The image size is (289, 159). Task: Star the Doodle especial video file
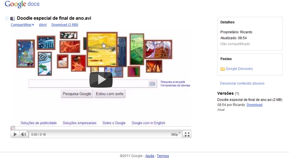coord(7,19)
